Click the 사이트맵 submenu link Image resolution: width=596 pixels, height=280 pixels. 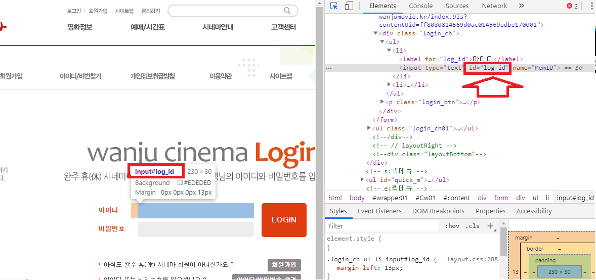click(x=281, y=76)
